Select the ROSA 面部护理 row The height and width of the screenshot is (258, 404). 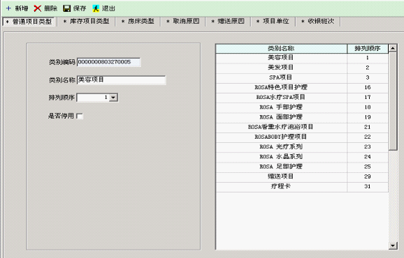click(x=302, y=117)
